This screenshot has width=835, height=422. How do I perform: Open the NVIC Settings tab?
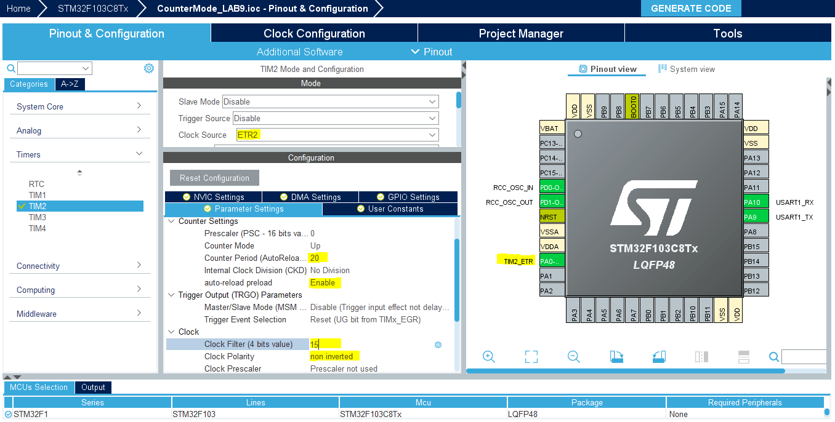(213, 197)
